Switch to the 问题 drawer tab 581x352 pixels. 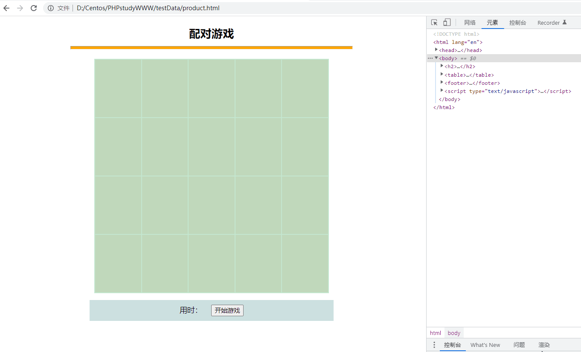tap(519, 345)
